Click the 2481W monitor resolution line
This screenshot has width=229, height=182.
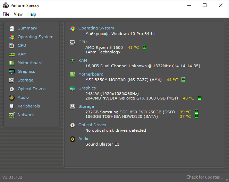[x=112, y=94]
